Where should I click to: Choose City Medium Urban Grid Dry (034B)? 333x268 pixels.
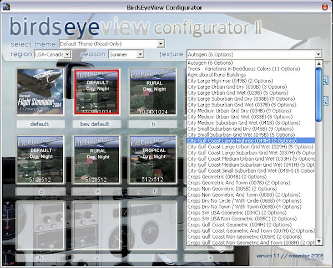[x=251, y=111]
